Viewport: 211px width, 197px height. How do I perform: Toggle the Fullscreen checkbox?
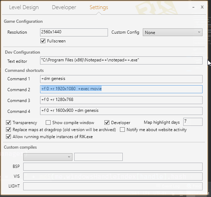(43, 41)
